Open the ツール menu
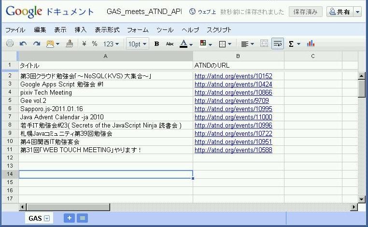368x227 pixels. tap(165, 30)
